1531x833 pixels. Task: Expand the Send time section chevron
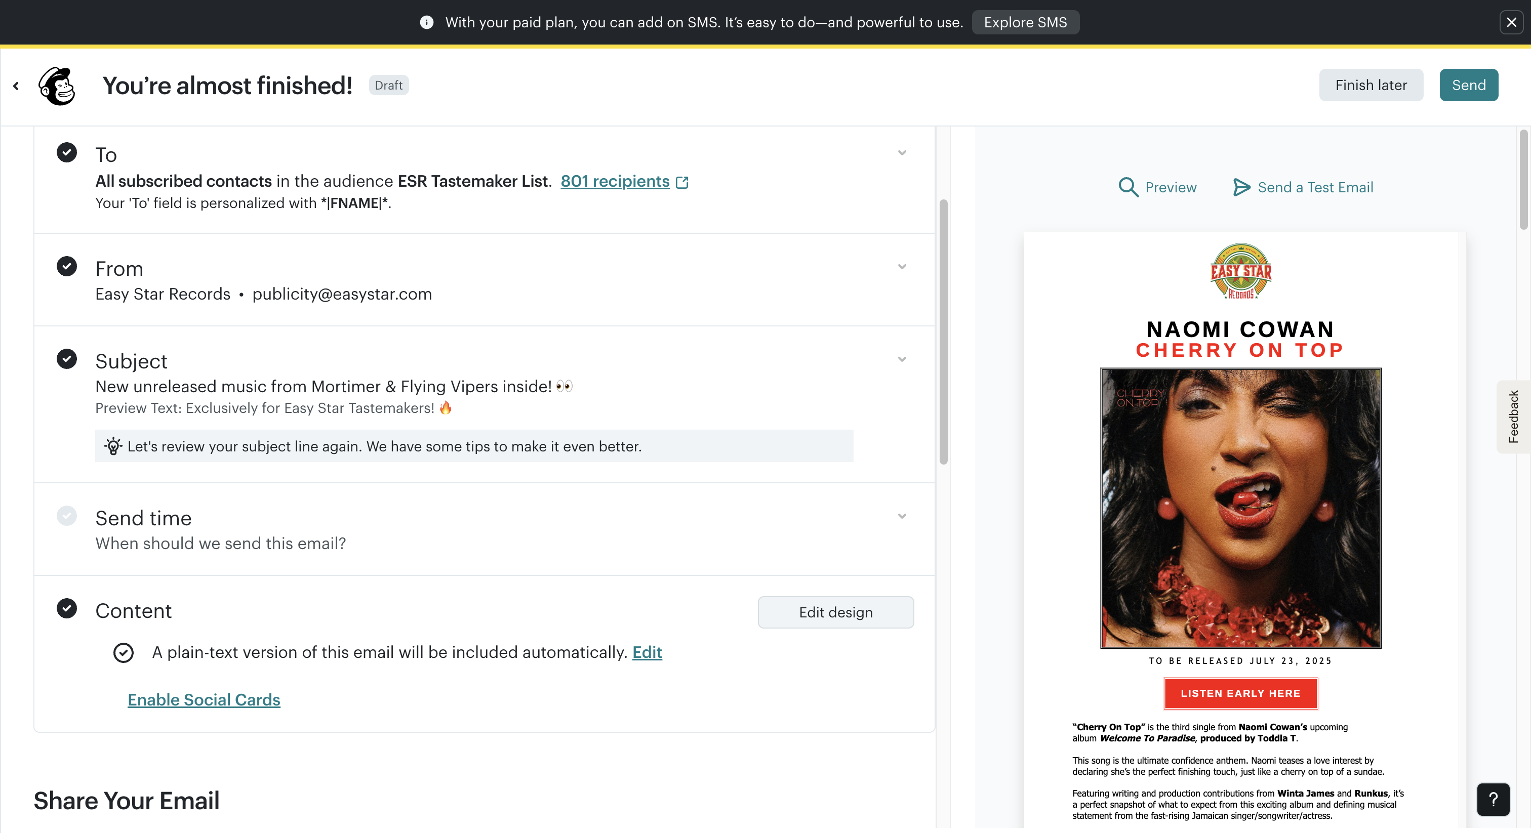point(902,516)
